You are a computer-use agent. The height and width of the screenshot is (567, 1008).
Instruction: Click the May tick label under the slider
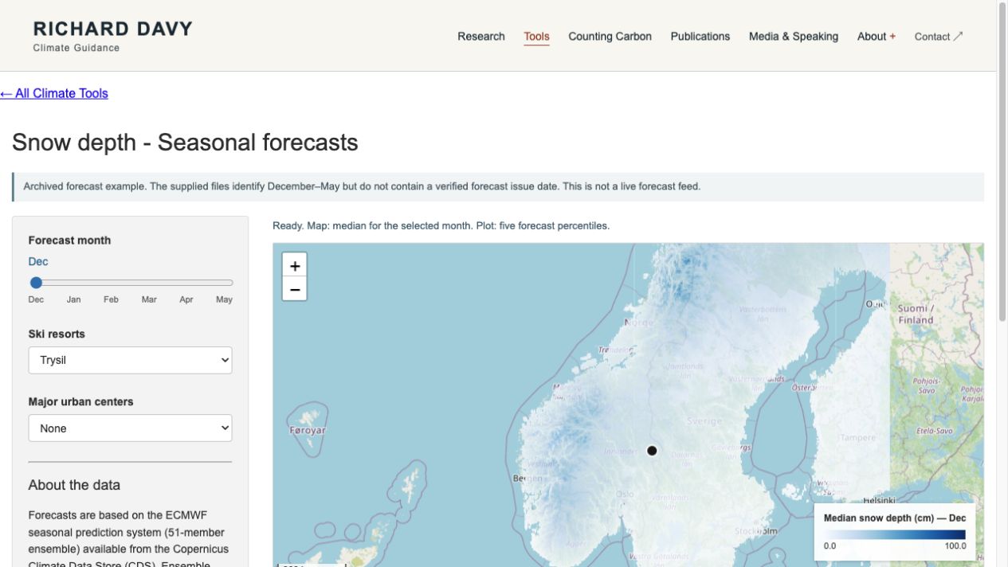pyautogui.click(x=224, y=299)
